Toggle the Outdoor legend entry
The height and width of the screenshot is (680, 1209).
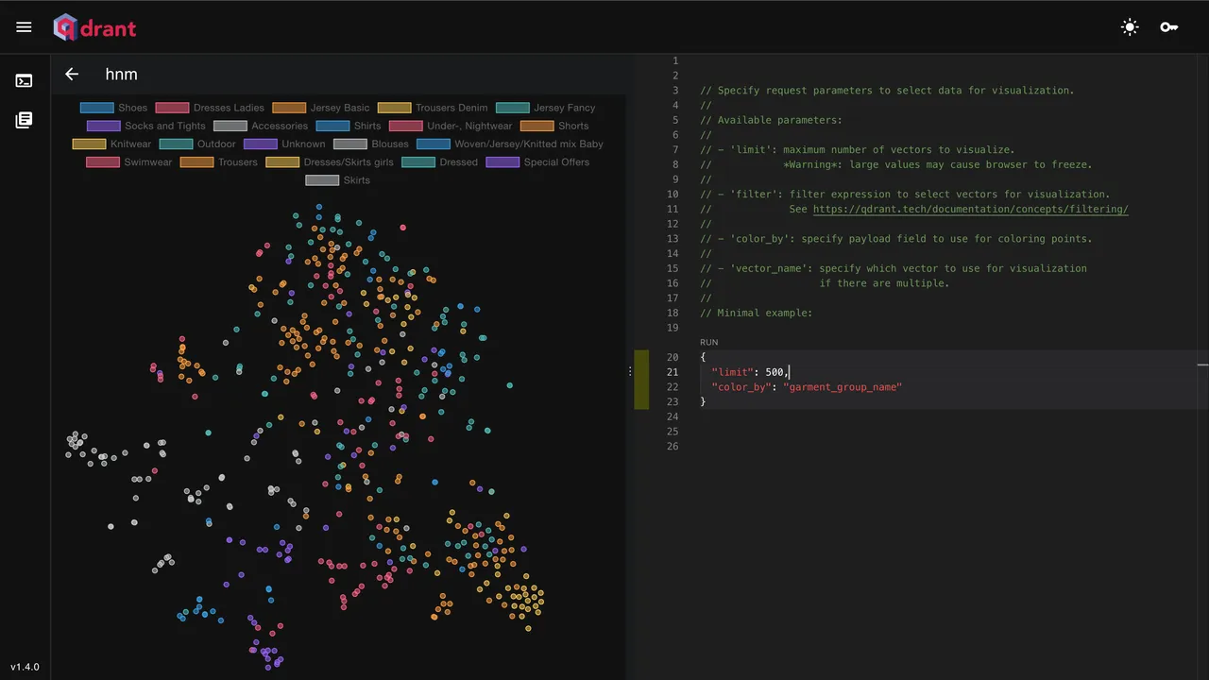[197, 144]
